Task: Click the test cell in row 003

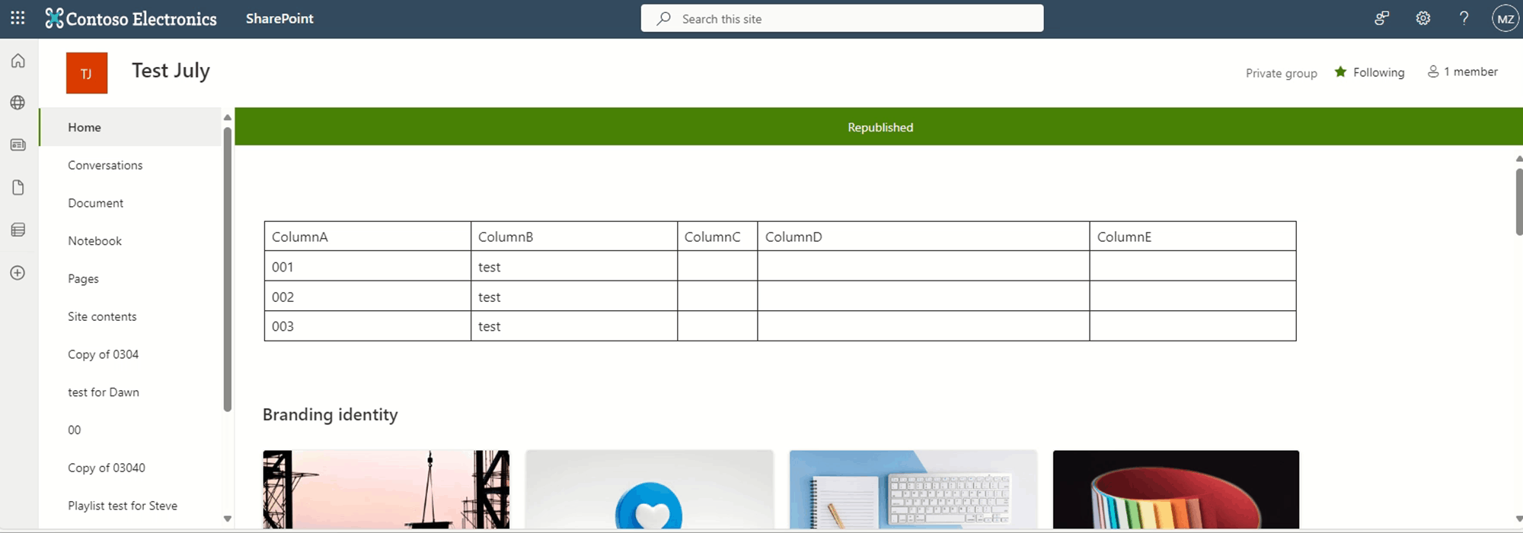Action: coord(574,325)
